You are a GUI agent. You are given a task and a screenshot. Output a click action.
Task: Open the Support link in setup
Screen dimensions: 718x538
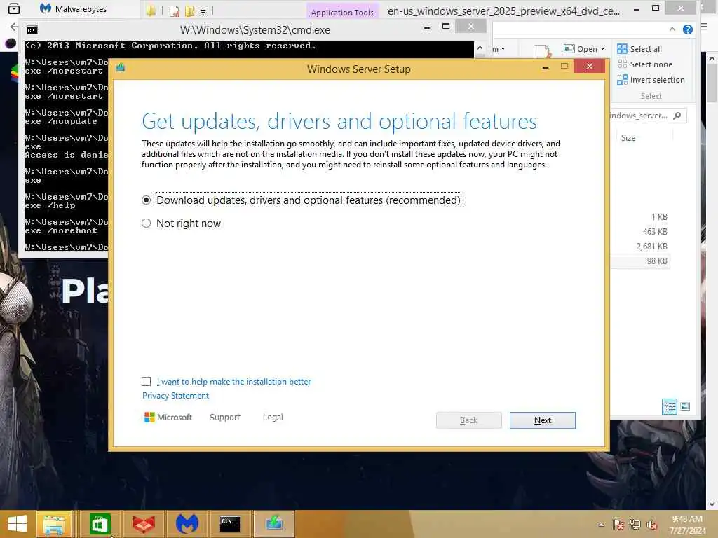click(225, 418)
